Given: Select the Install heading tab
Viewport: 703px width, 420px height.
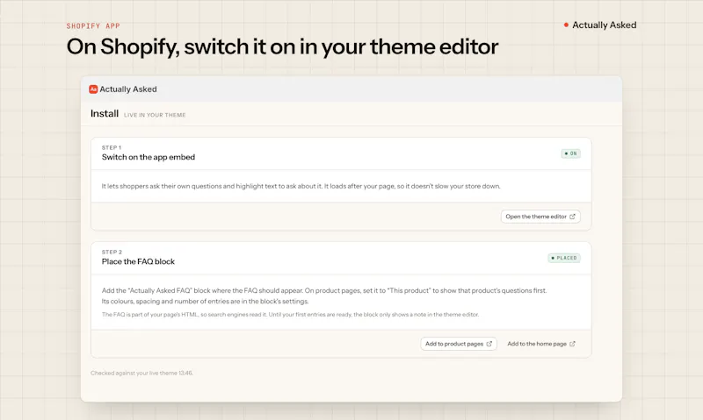Looking at the screenshot, I should coord(105,114).
